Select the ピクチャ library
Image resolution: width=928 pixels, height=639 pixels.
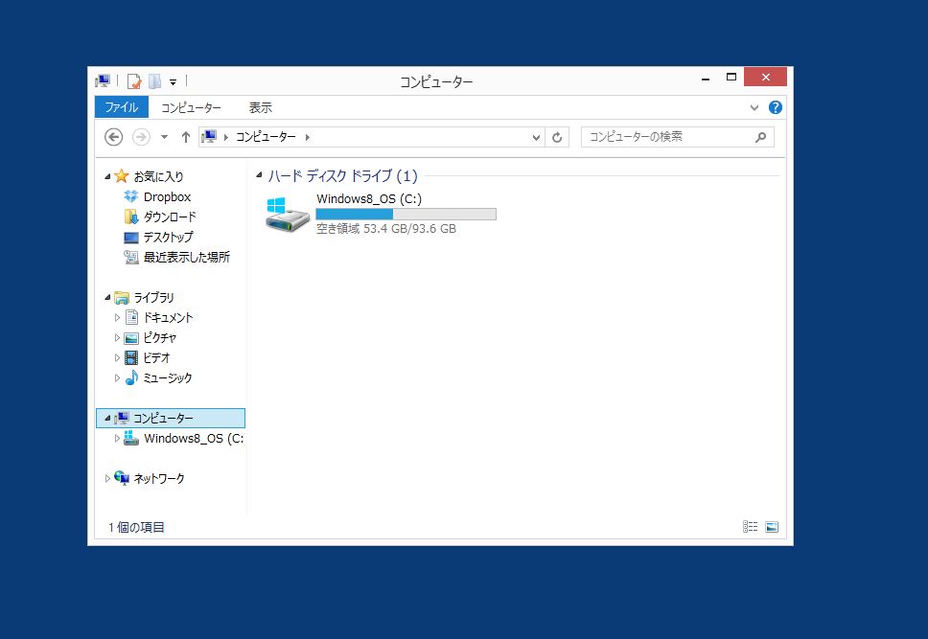[x=160, y=338]
